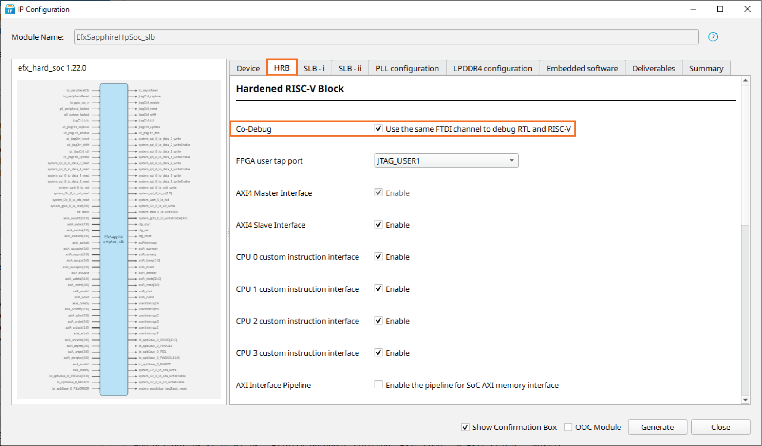The image size is (762, 446).
Task: Click scrollbar up arrow in settings panel
Action: [x=745, y=80]
